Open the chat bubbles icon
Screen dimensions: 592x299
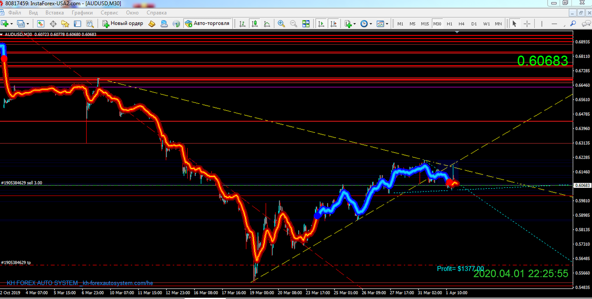tap(586, 23)
